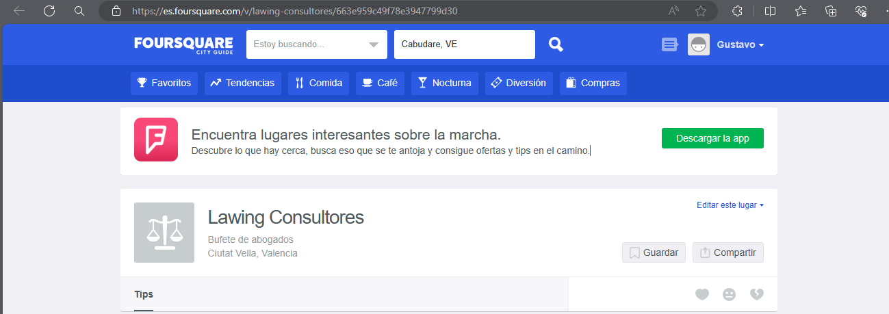
Task: Click the Gustavo profile avatar
Action: [699, 44]
